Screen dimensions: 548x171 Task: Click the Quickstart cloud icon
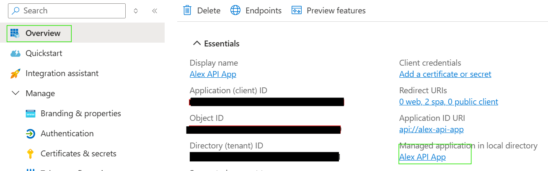(x=15, y=54)
